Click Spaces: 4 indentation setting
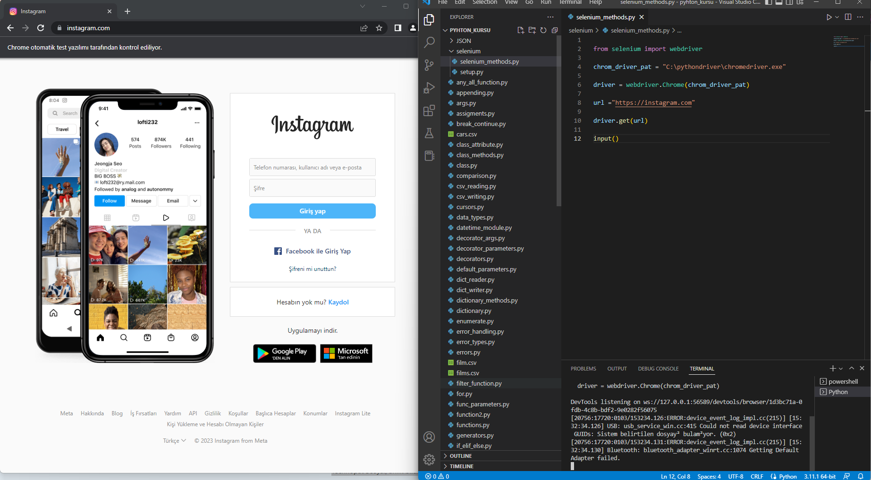871x480 pixels. point(709,476)
